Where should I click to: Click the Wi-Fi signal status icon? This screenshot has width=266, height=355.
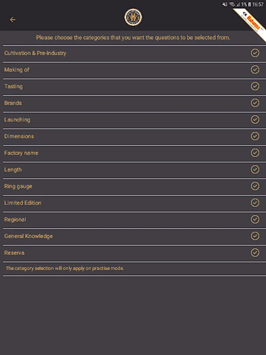coord(233,4)
